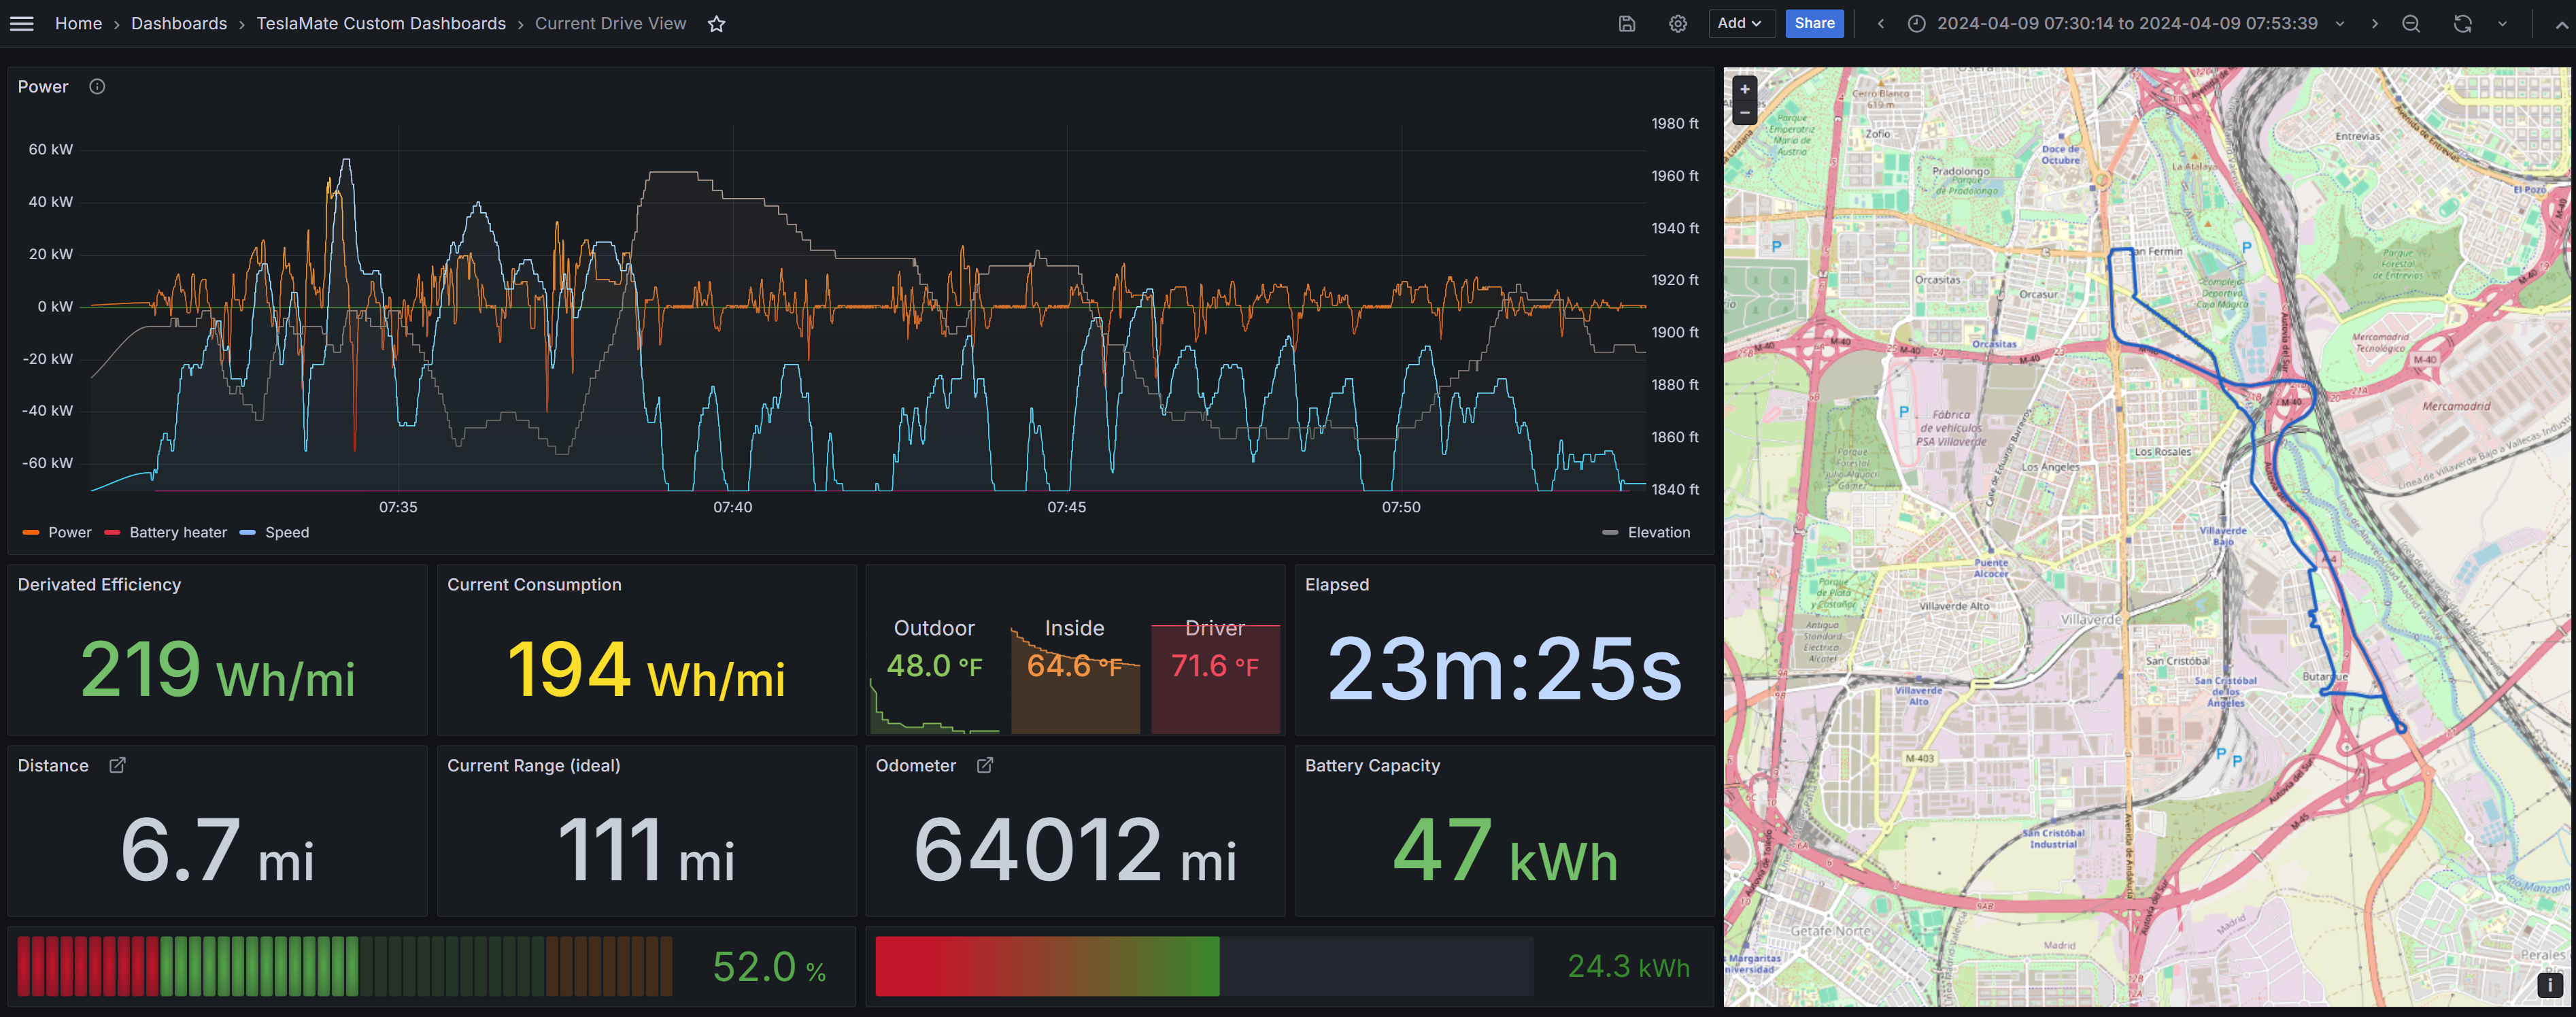Open TeslaMate Custom Dashboards breadcrumb
This screenshot has width=2576, height=1017.
click(381, 24)
